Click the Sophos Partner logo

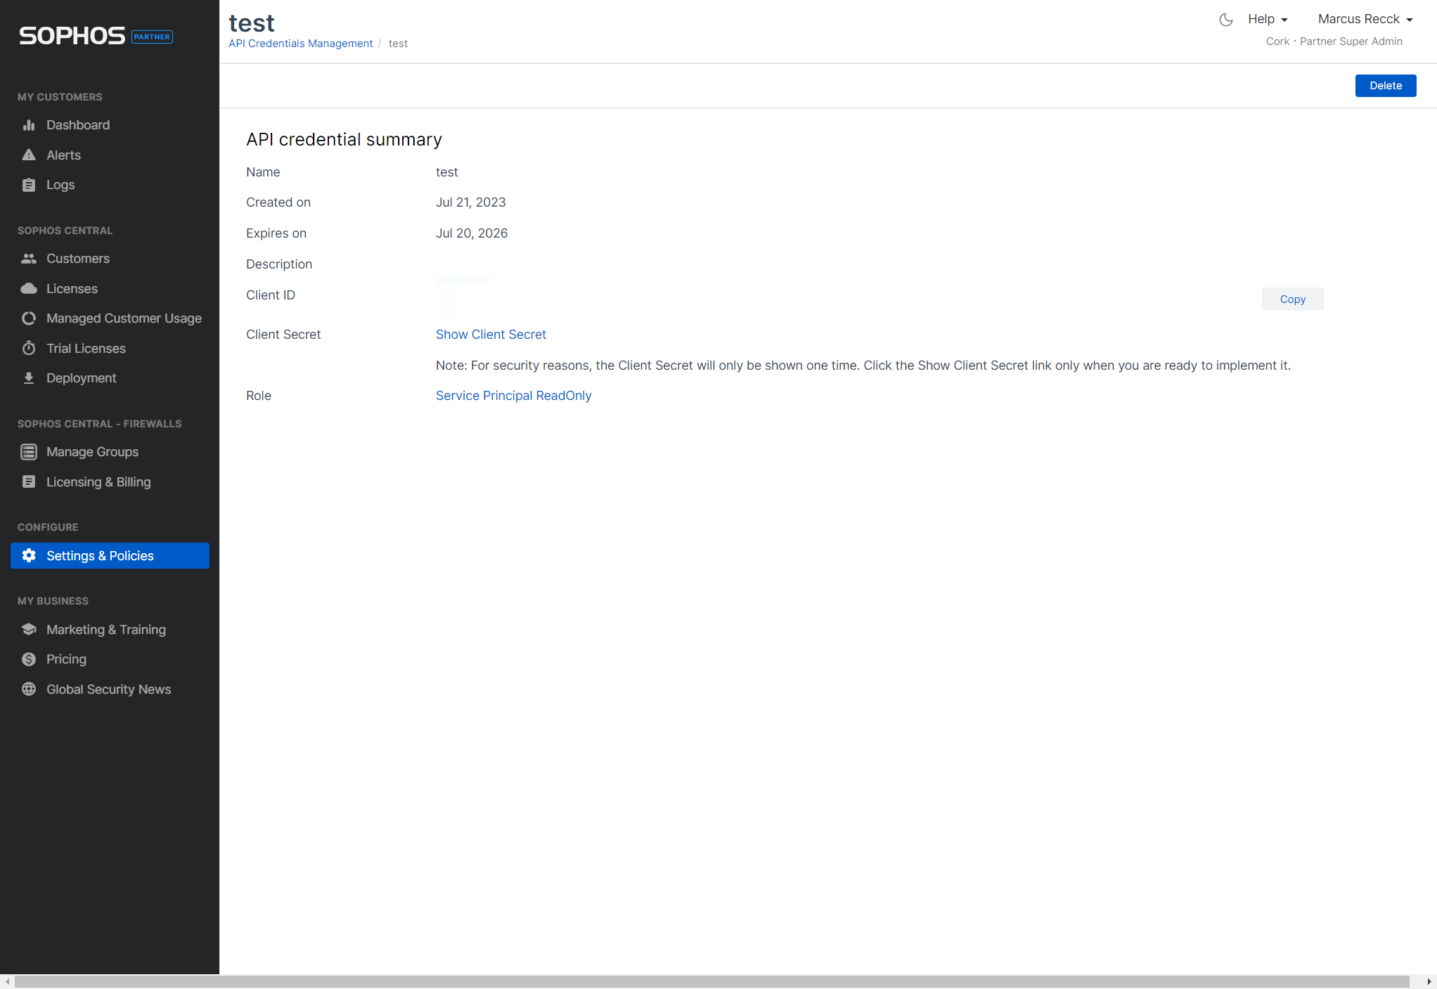[96, 36]
